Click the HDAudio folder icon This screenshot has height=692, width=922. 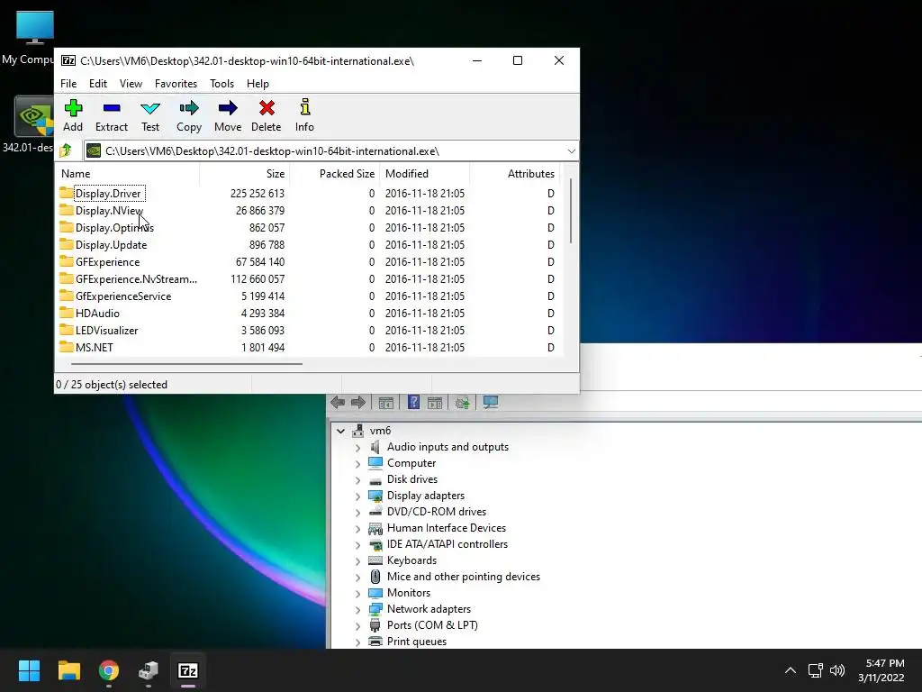coord(67,313)
